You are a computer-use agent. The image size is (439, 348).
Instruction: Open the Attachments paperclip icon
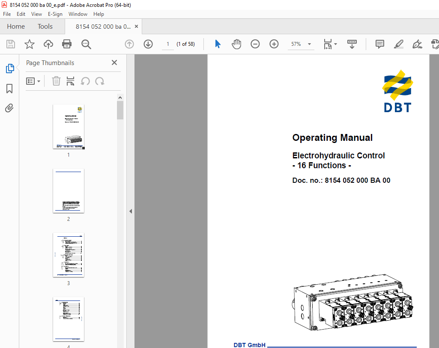9,108
